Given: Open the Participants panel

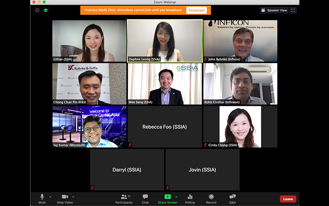Looking at the screenshot, I should [124, 197].
